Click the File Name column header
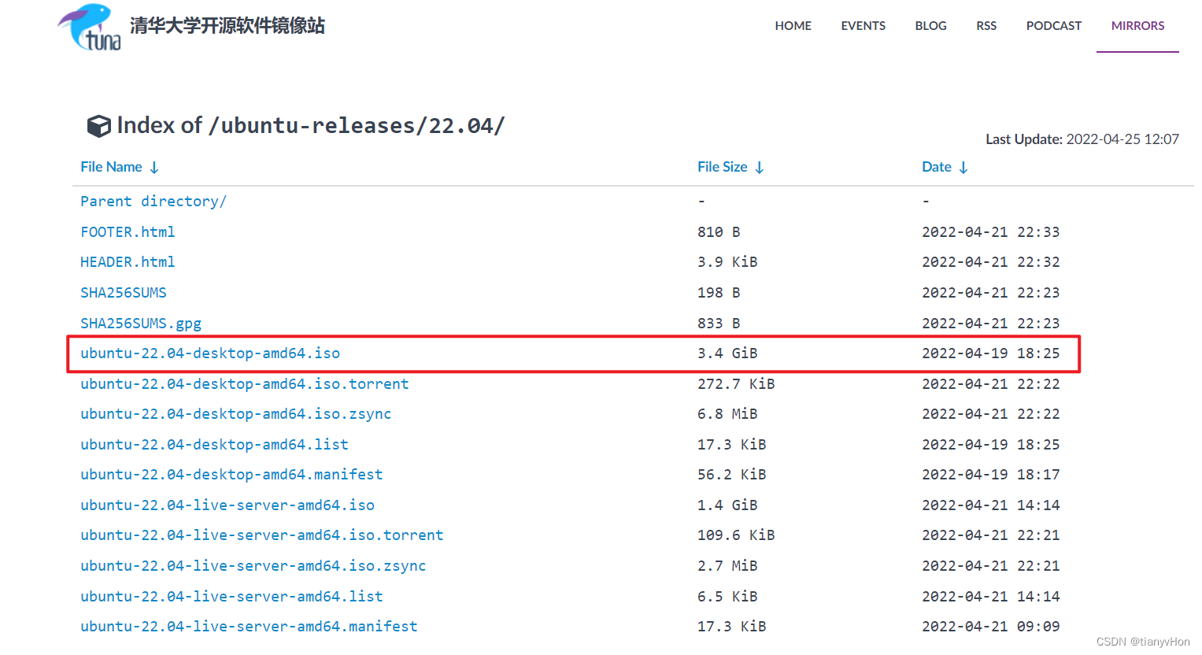This screenshot has width=1202, height=655. (111, 167)
